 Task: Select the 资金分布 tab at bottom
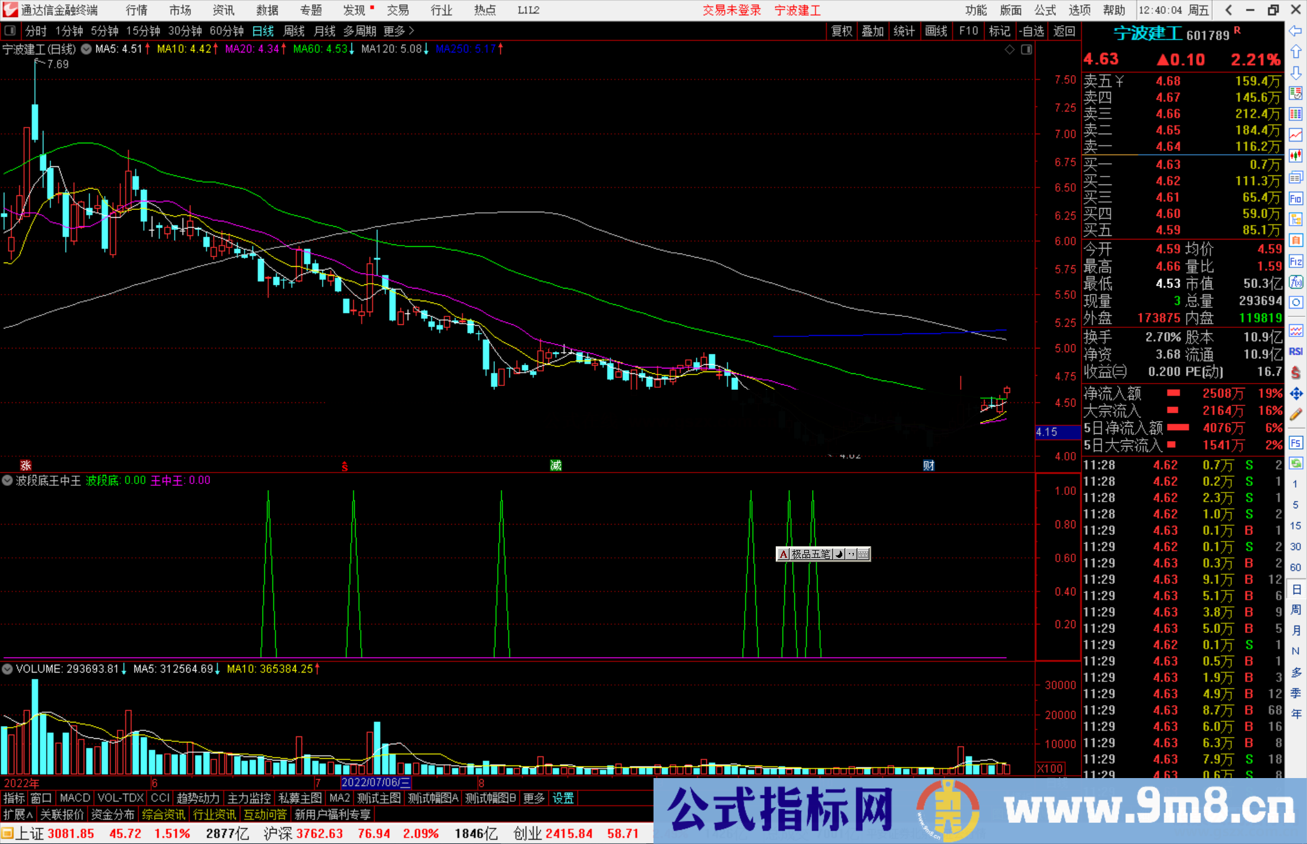(x=113, y=815)
